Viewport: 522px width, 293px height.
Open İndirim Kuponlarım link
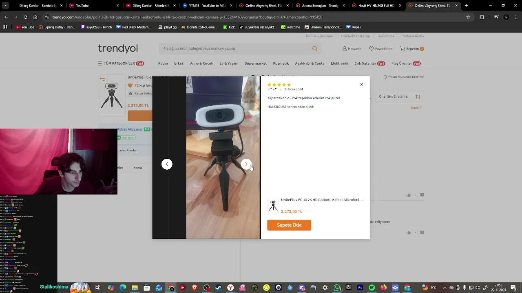(x=319, y=36)
